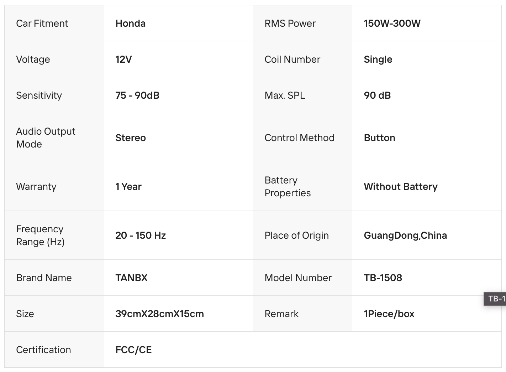Select the 75 - 90dB sensitivity value
This screenshot has height=372, width=506.
click(x=137, y=95)
